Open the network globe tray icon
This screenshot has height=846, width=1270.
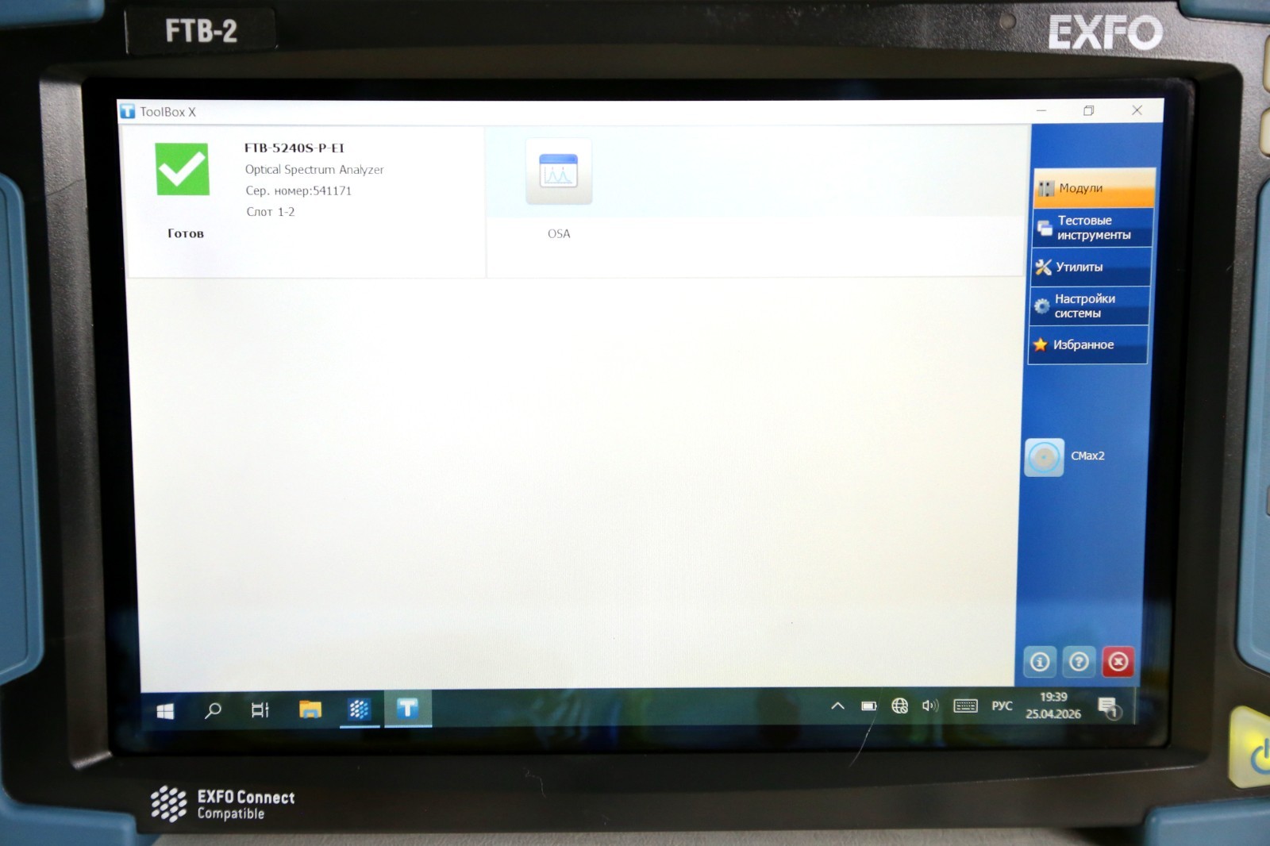coord(899,706)
